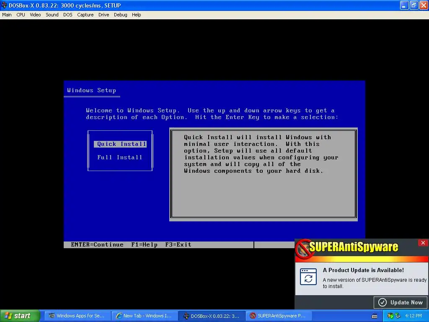Click the Windows Setup heading text
This screenshot has width=429, height=322.
(x=92, y=91)
